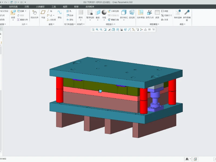Click zoom in on graphics toolbar

click(97, 29)
